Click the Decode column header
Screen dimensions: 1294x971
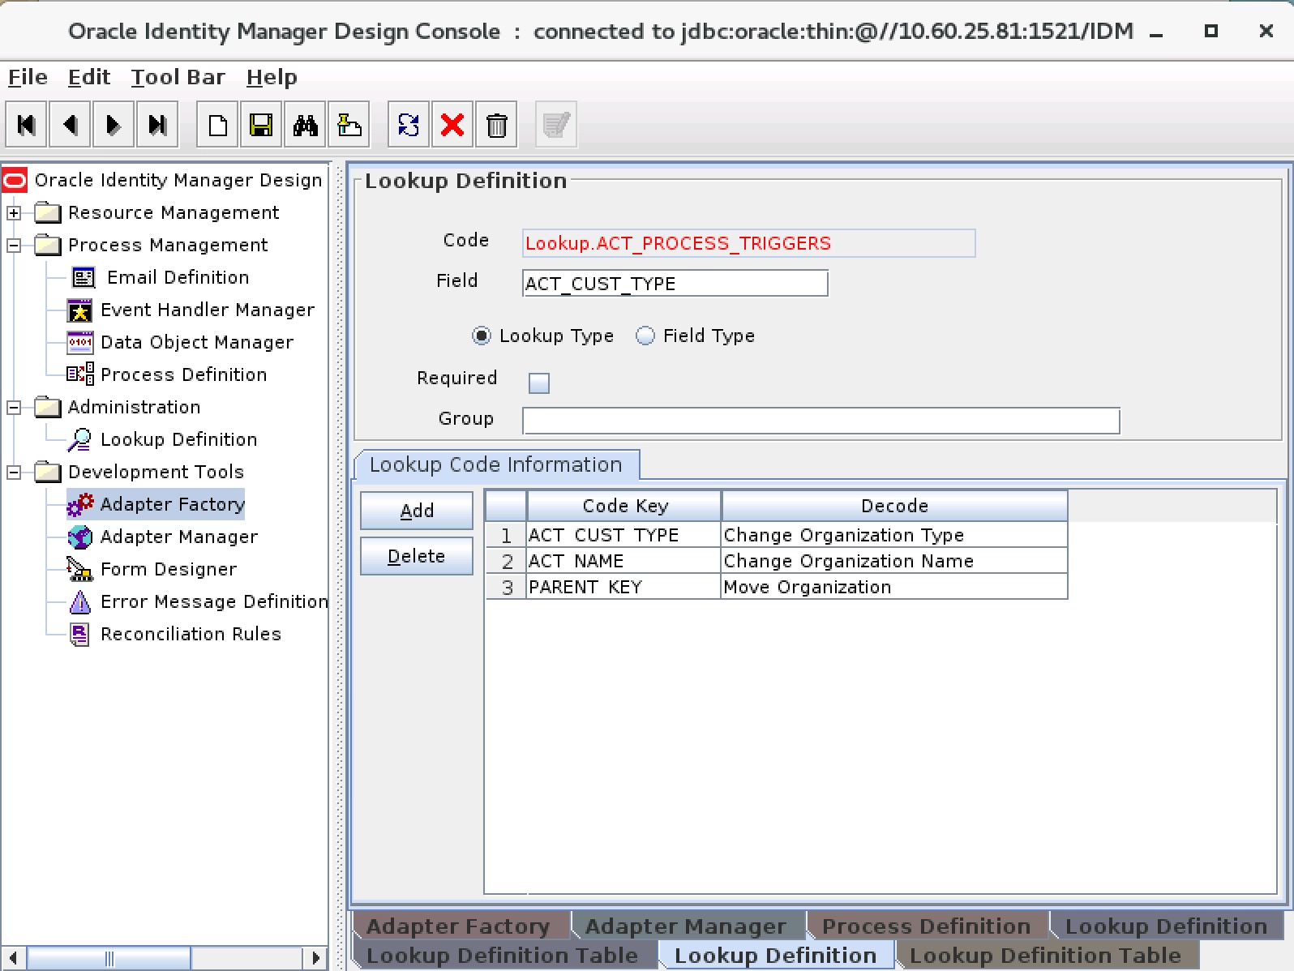tap(894, 506)
